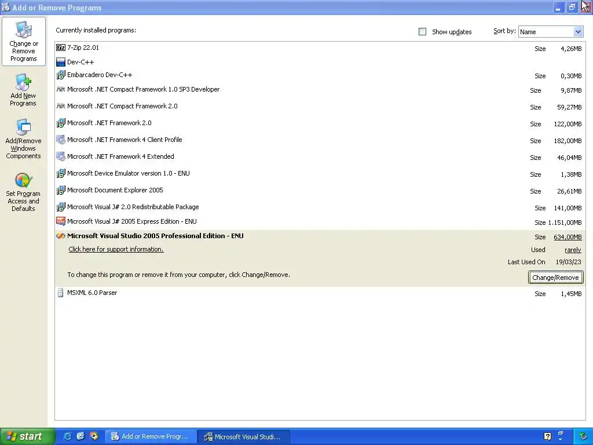The height and width of the screenshot is (445, 593).
Task: Click the 1.151,00MB size value
Action: [565, 223]
